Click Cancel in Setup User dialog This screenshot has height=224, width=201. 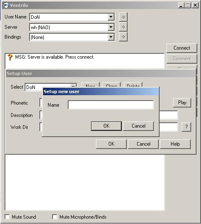(143, 144)
